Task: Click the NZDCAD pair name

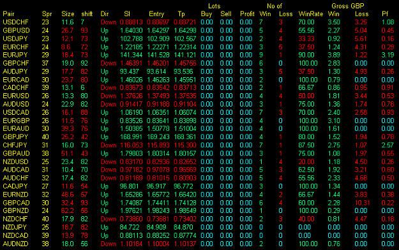Action: tap(15, 235)
